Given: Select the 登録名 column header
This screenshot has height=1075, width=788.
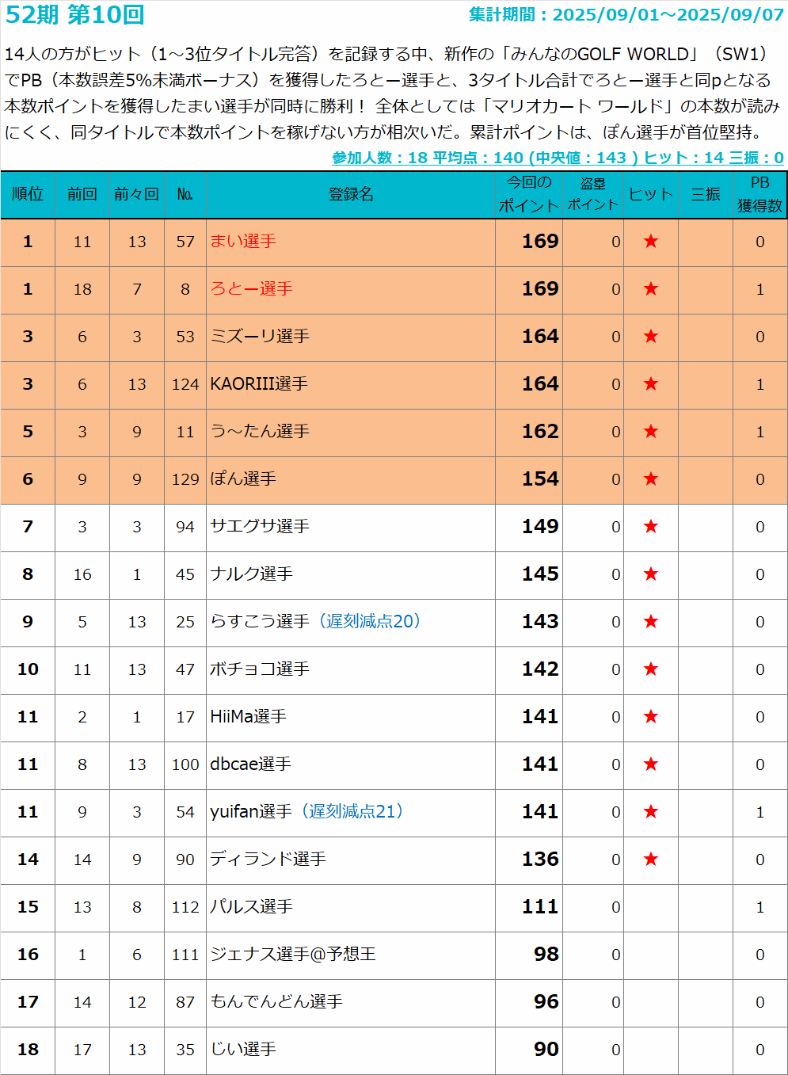Looking at the screenshot, I should coord(350,194).
